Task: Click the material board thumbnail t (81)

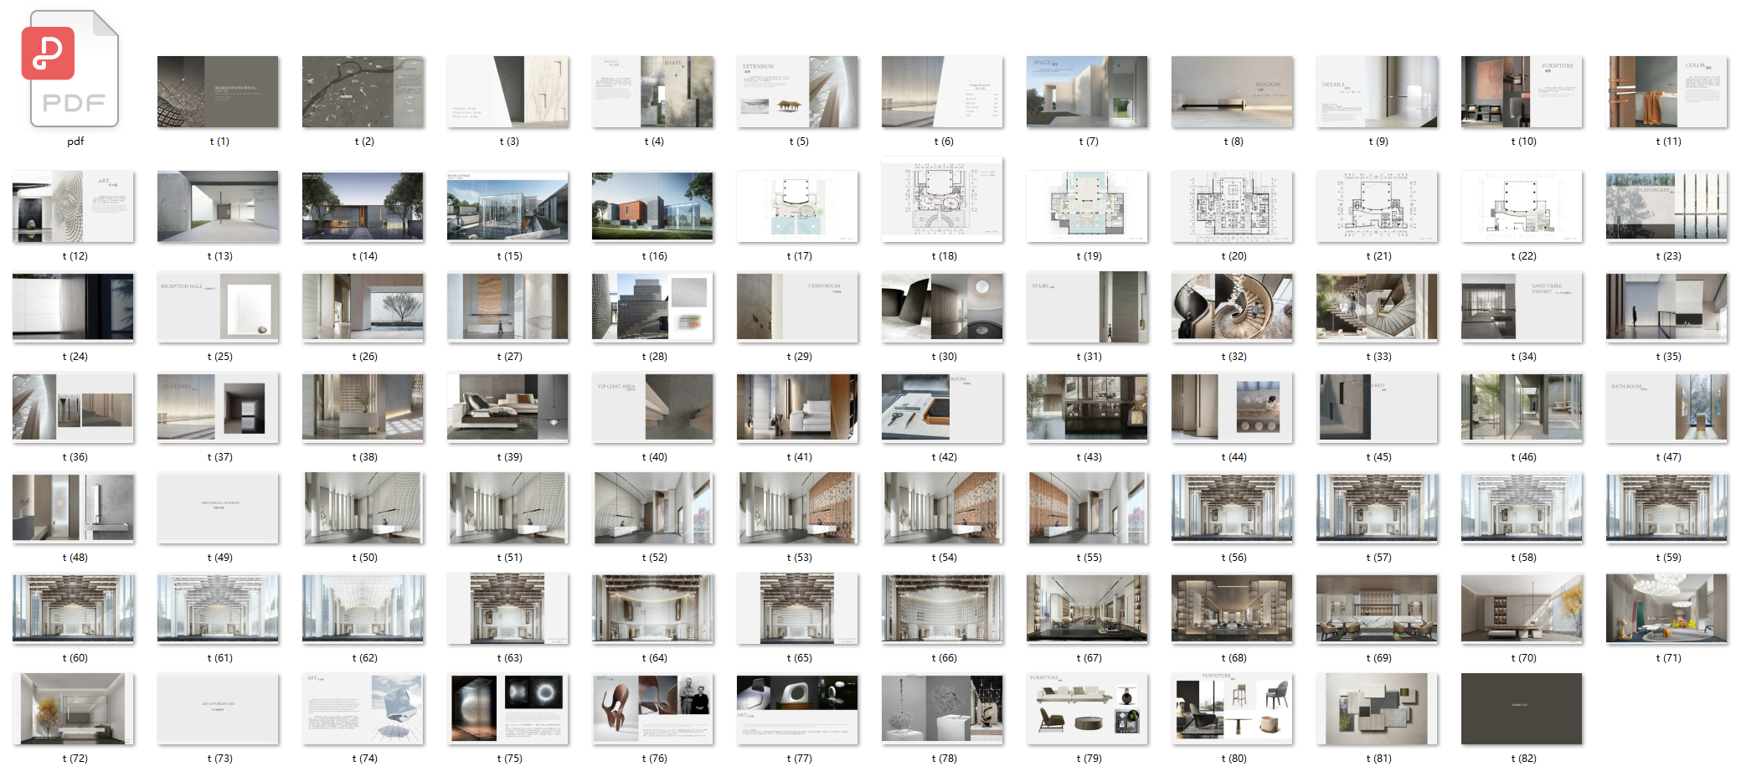Action: pyautogui.click(x=1377, y=709)
